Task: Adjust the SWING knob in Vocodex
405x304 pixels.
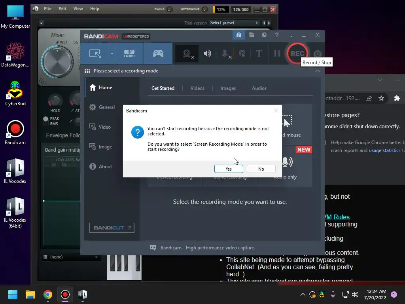Action: click(170, 9)
